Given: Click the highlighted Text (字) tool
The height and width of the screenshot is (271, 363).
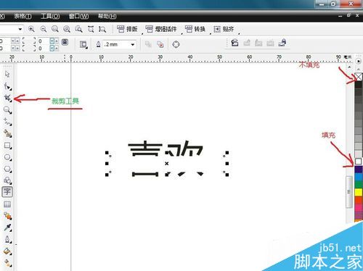Looking at the screenshot, I should (7, 192).
